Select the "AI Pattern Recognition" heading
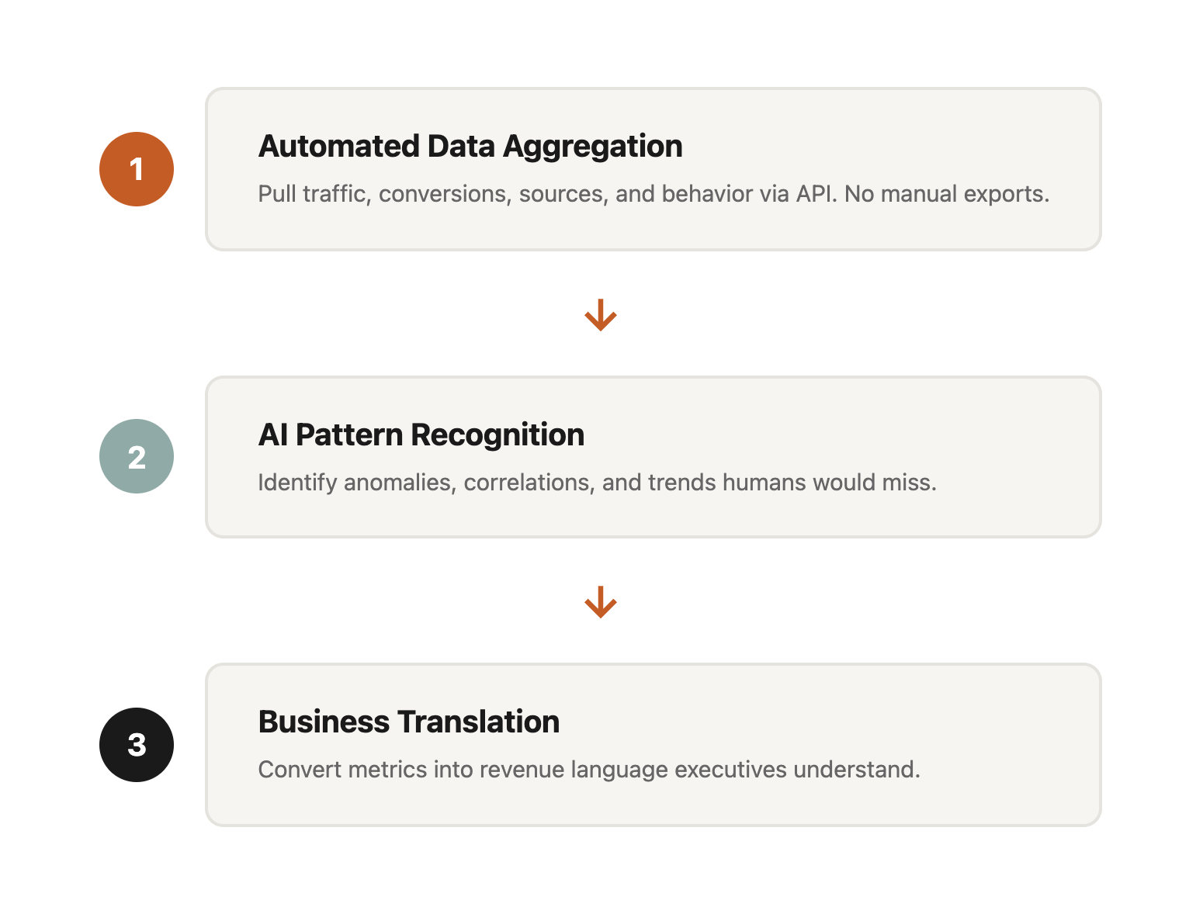 point(421,434)
